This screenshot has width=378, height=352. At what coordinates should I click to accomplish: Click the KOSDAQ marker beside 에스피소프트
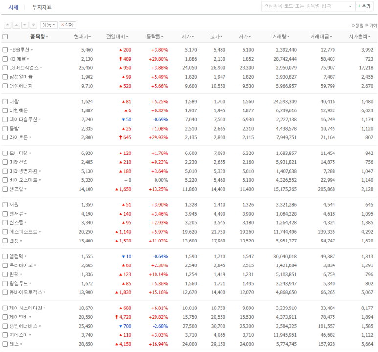[x=40, y=232]
